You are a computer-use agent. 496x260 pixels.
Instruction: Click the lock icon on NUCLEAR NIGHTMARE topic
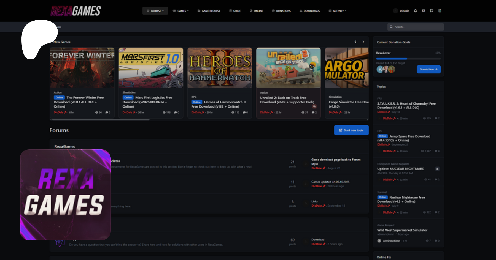coord(437,169)
